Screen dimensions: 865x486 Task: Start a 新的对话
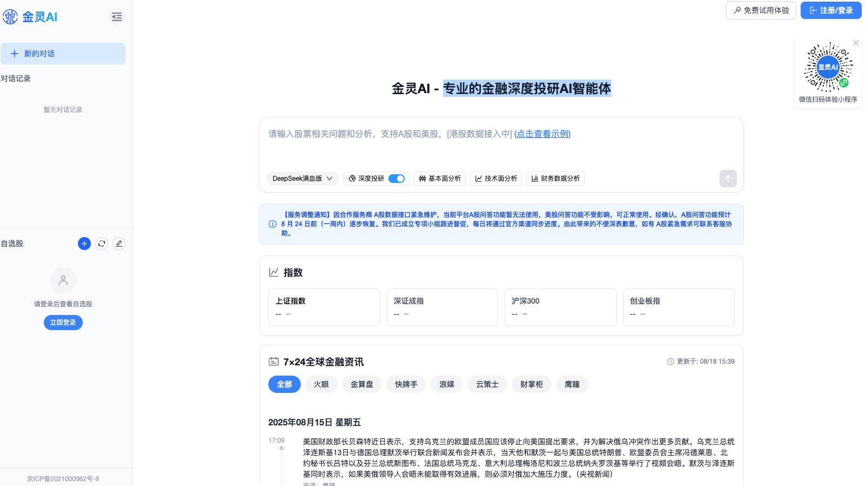click(63, 54)
